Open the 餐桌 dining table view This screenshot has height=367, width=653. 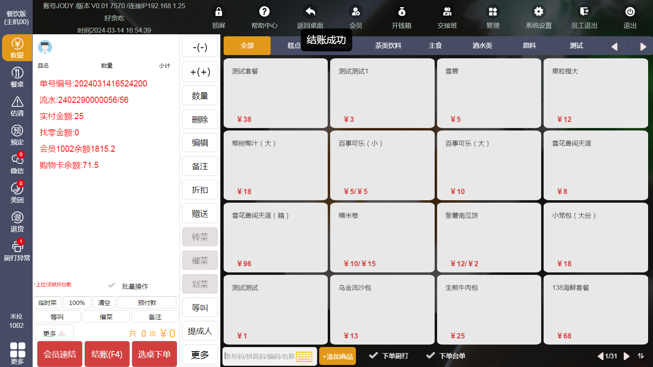(x=17, y=77)
